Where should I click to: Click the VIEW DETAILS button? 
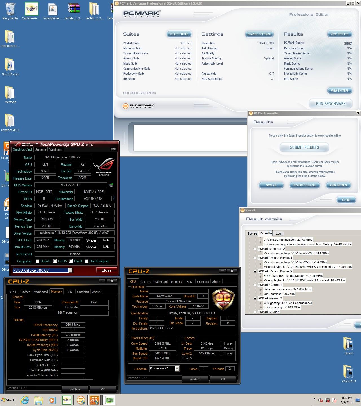[338, 185]
